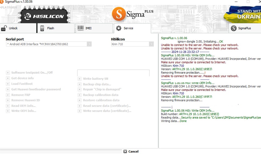Click Write battery SN label

[95, 79]
